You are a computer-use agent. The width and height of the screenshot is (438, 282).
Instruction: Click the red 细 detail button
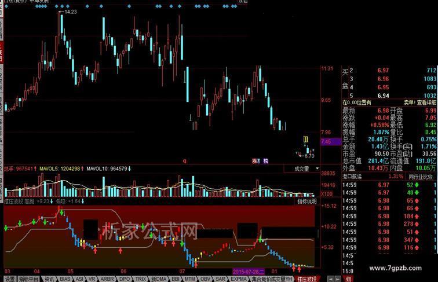pos(348,279)
